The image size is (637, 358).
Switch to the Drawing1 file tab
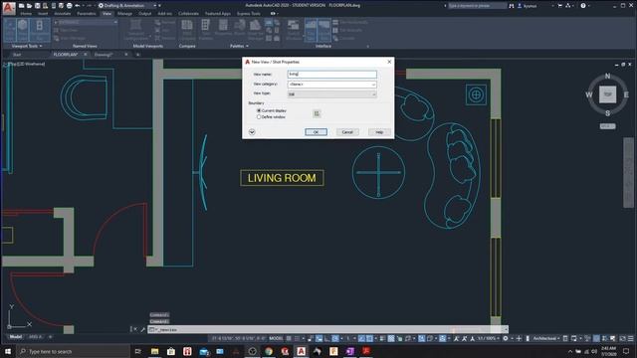[104, 55]
